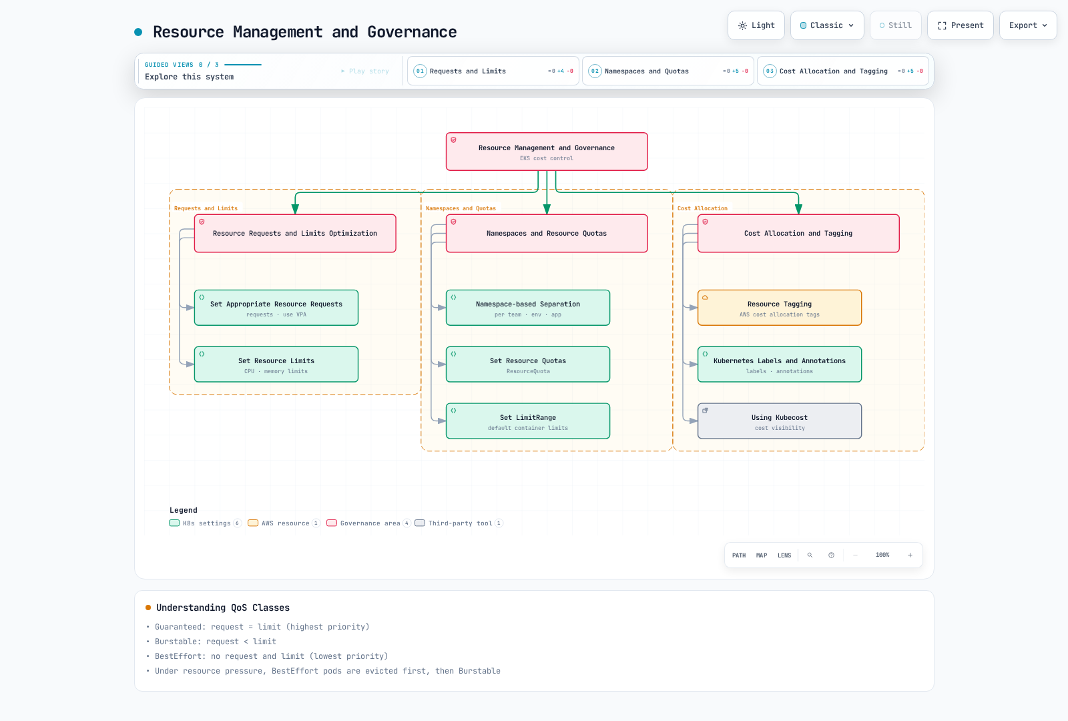Click the orange 'Namespaces and Quotas' group label
Image resolution: width=1068 pixels, height=721 pixels.
pos(461,208)
